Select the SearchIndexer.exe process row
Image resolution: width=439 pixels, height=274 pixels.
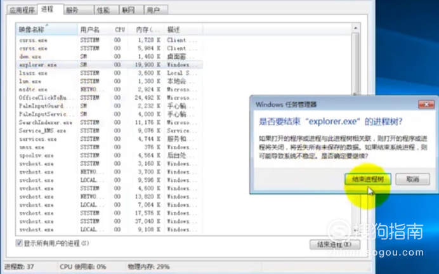click(x=109, y=122)
